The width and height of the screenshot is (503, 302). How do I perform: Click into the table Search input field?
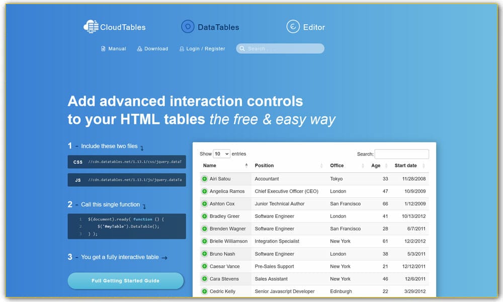401,154
